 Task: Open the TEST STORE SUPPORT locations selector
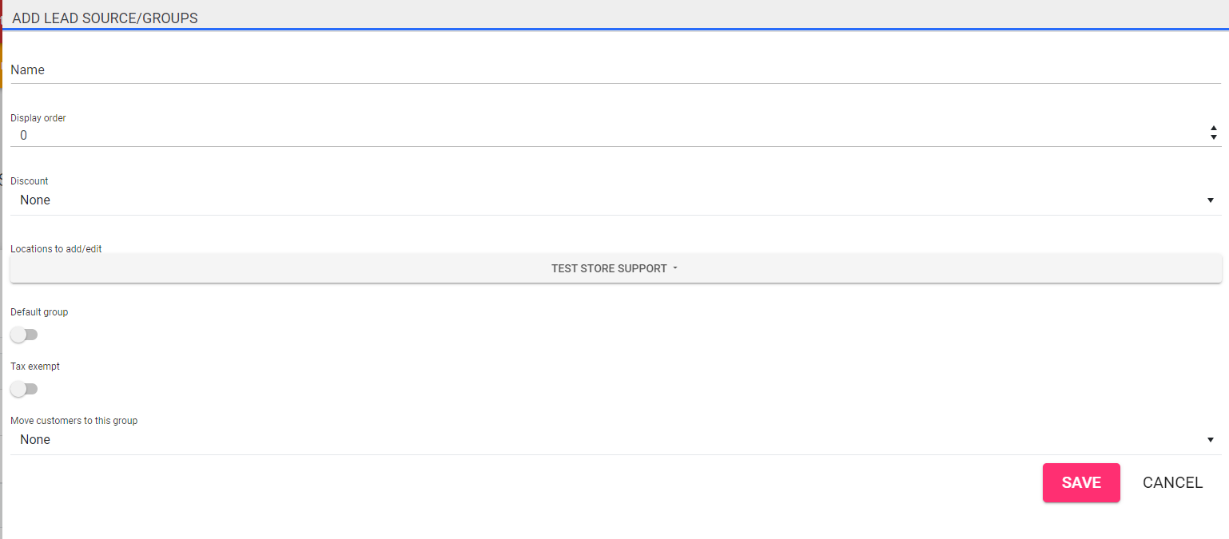tap(615, 268)
